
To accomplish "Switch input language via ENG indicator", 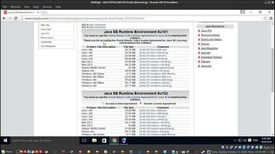I will click(x=256, y=140).
